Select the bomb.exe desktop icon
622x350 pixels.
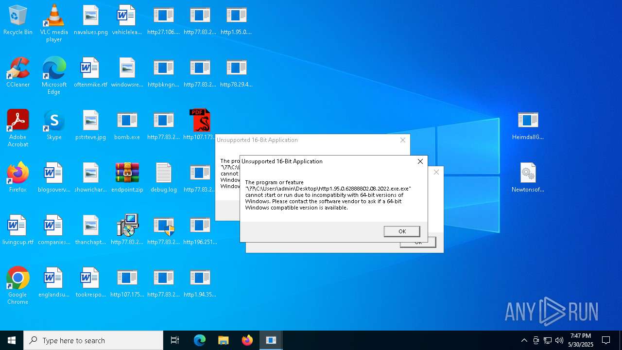127,125
